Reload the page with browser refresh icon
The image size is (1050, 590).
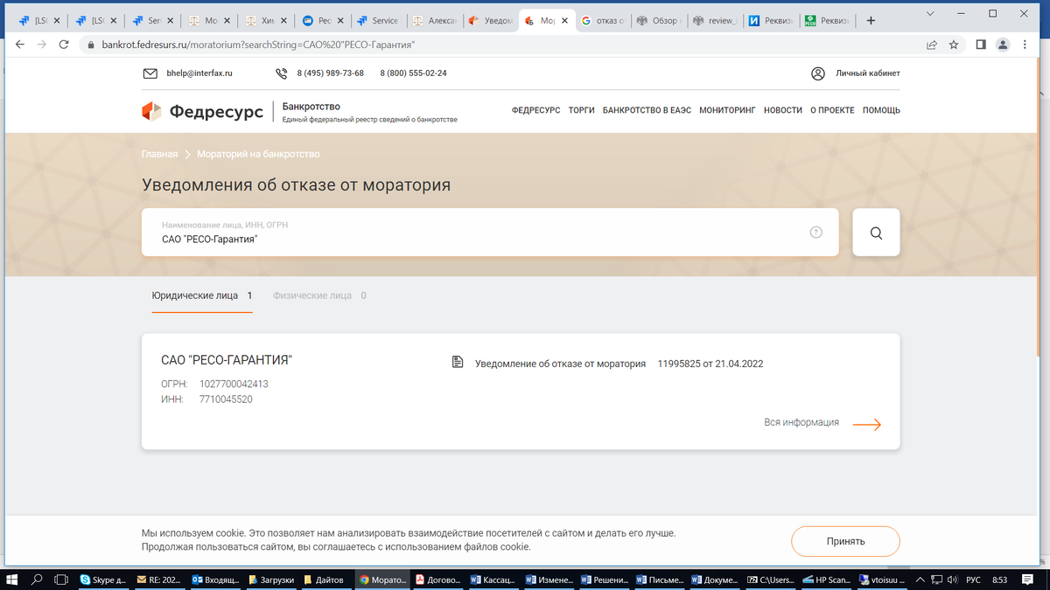tap(64, 45)
